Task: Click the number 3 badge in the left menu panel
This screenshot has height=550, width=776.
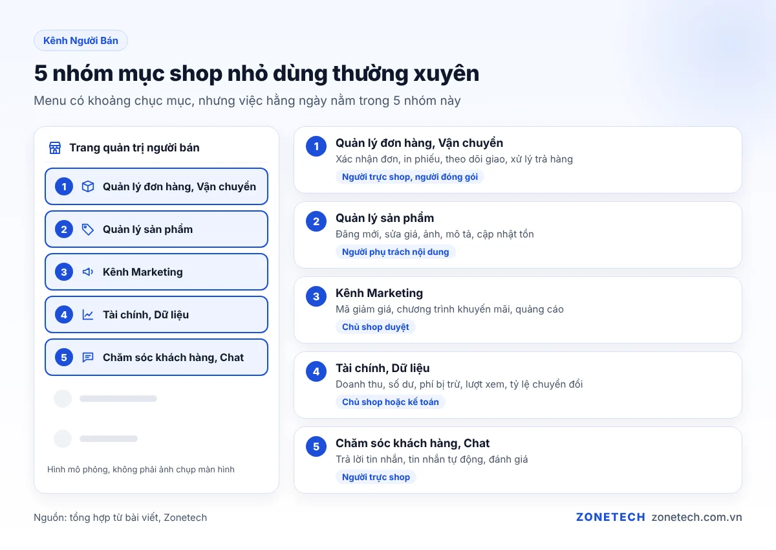Action: click(64, 272)
